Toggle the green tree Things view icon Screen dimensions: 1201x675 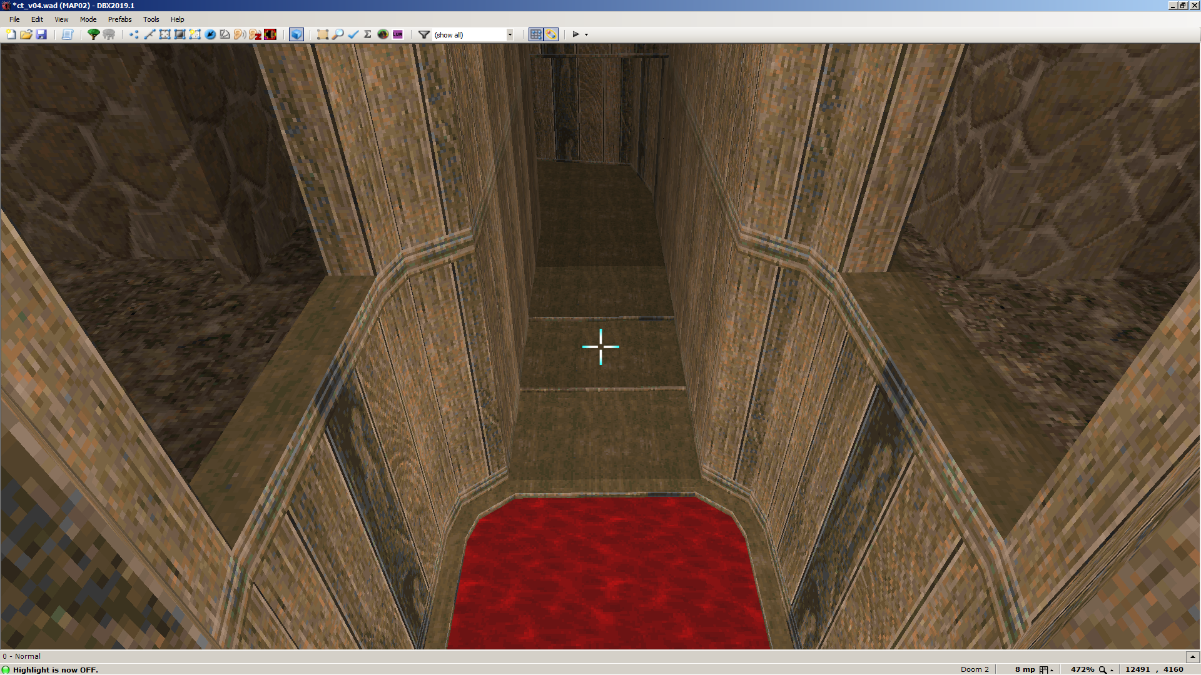(x=93, y=34)
